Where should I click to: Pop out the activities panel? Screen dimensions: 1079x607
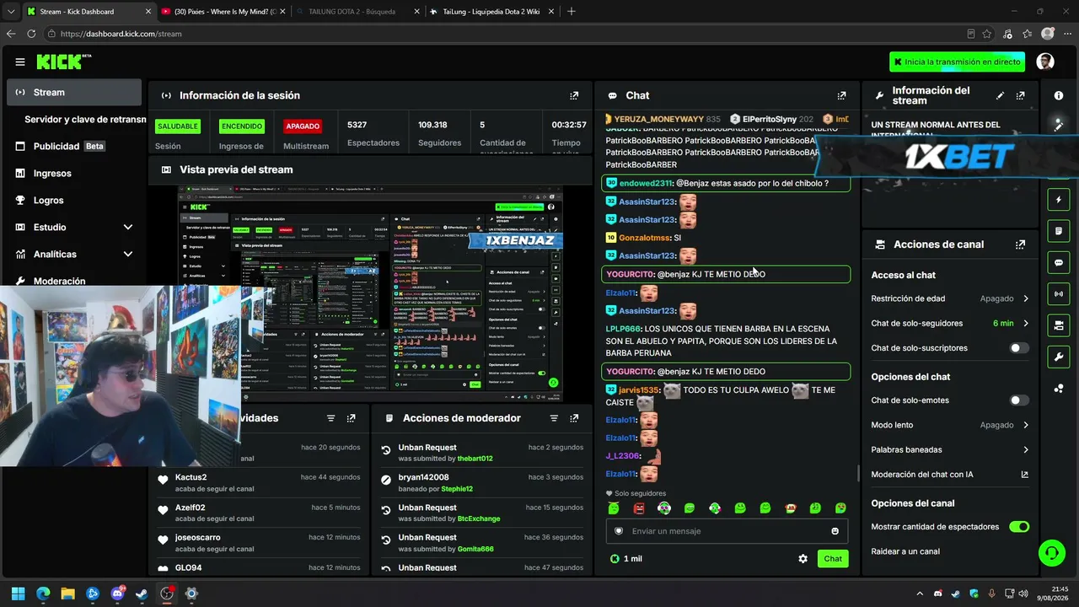(351, 418)
